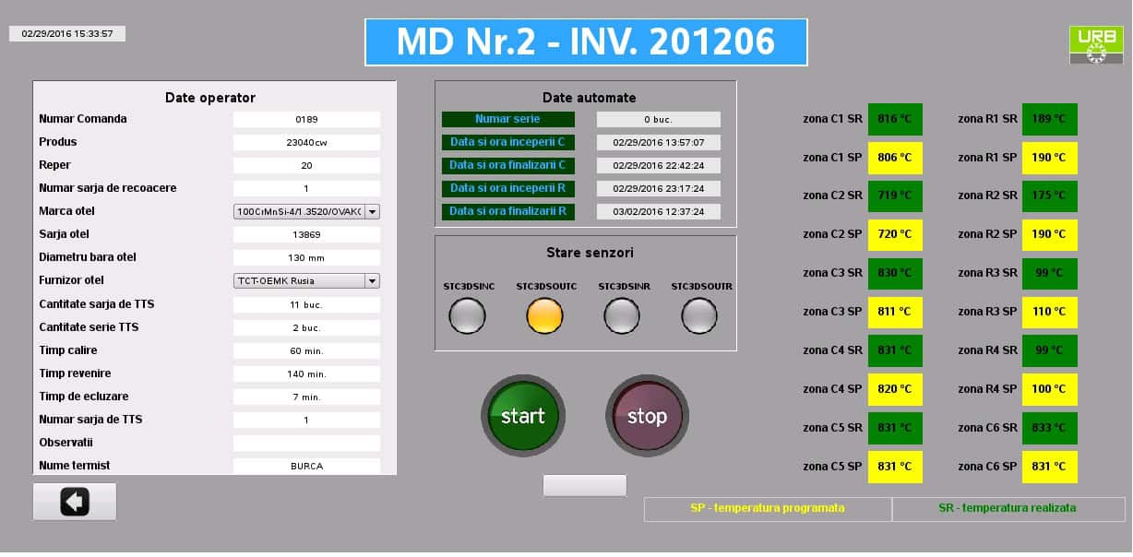Click the empty Observatii field
Image resolution: width=1133 pixels, height=557 pixels.
point(306,443)
